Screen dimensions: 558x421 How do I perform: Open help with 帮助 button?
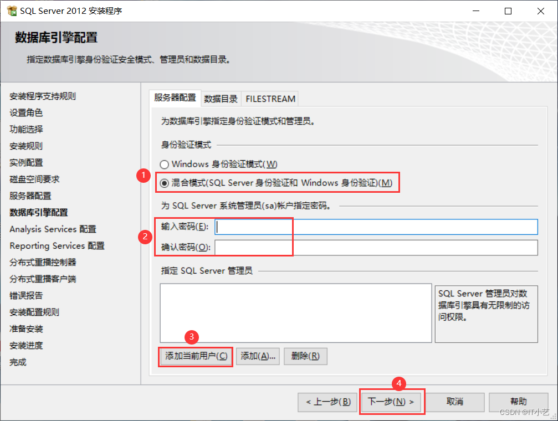coord(518,402)
